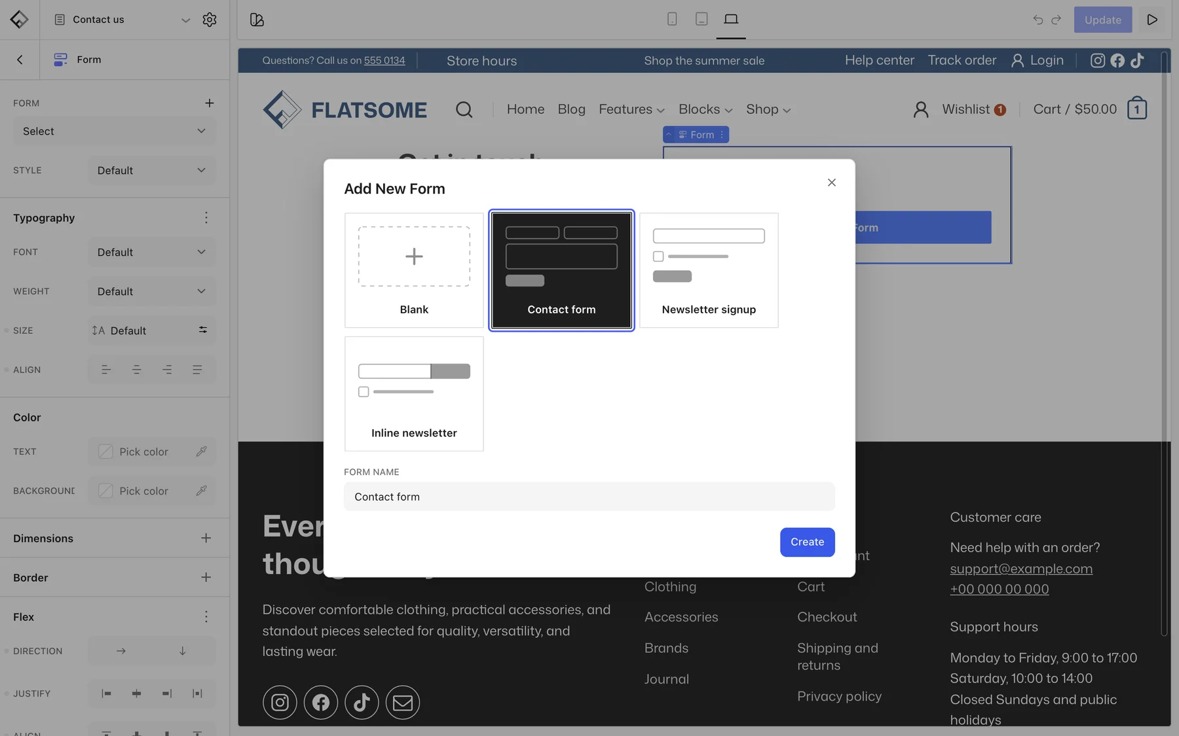Image resolution: width=1179 pixels, height=736 pixels.
Task: Open the Style dropdown
Action: tap(152, 170)
